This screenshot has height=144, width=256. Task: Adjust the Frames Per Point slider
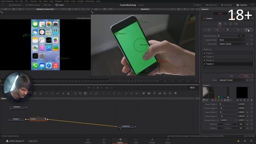(228, 36)
